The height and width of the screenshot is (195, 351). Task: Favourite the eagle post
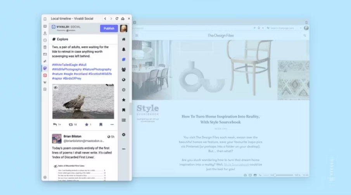coord(86,125)
